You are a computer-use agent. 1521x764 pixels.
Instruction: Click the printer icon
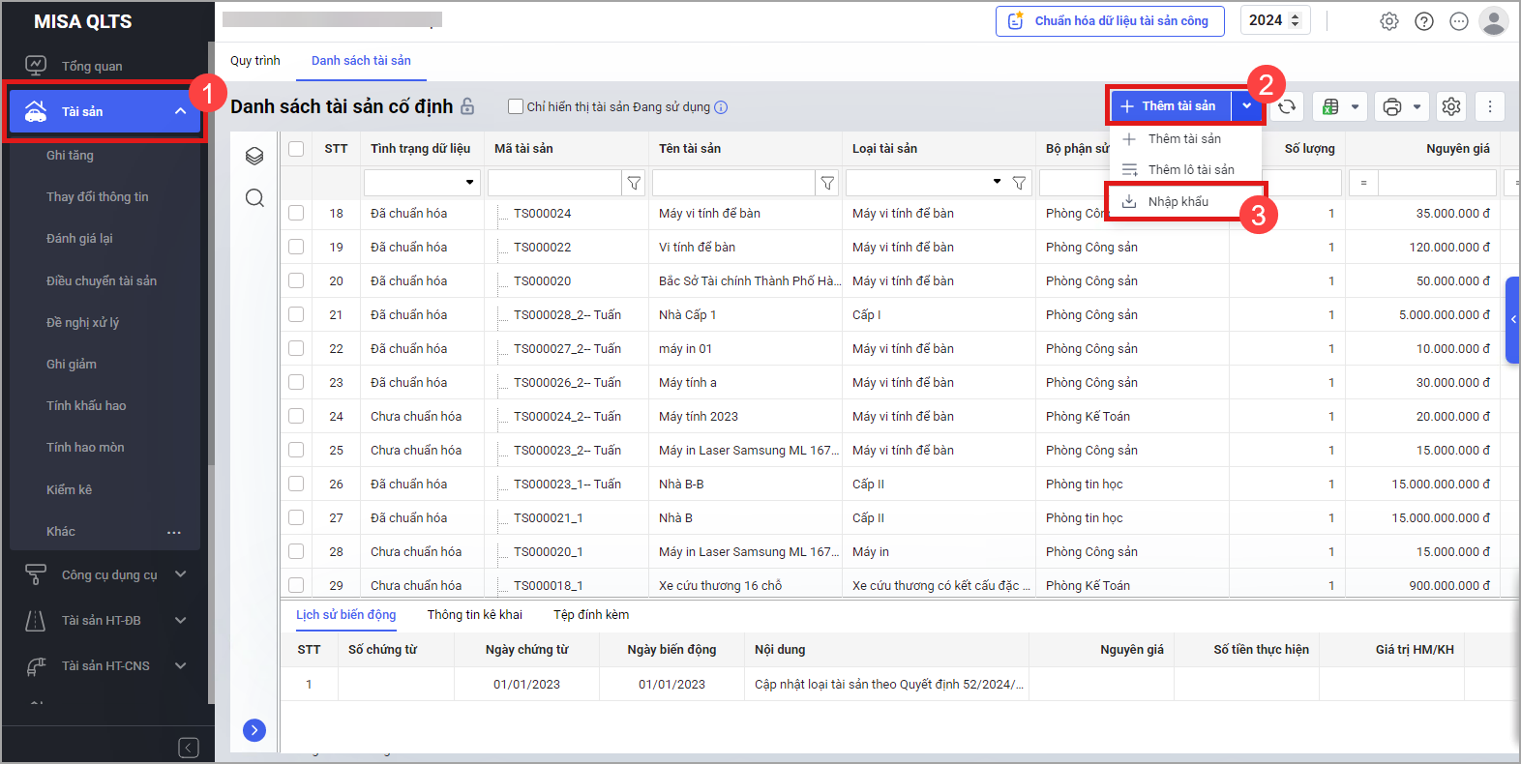tap(1392, 106)
